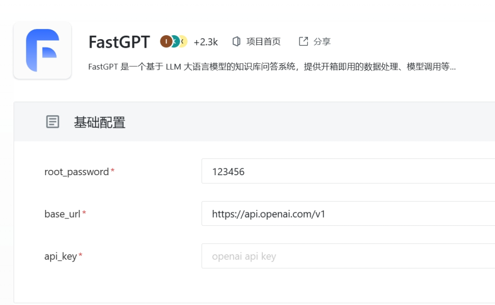Screen dimensions: 495x305
Task: Click the root_password field label
Action: [x=77, y=172]
